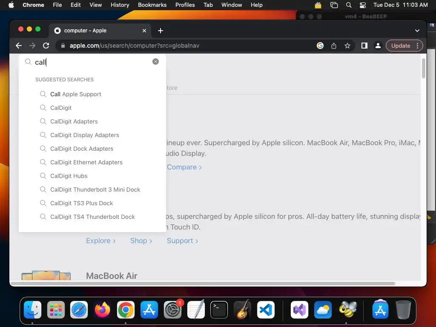436x327 pixels.
Task: Open TextEdit from the Dock
Action: [x=196, y=310]
